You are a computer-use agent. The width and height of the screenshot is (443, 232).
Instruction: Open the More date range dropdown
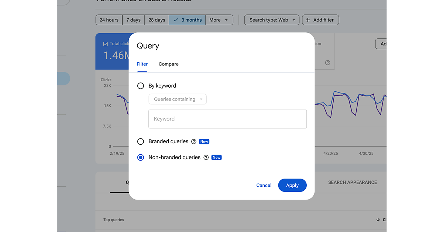click(x=219, y=20)
